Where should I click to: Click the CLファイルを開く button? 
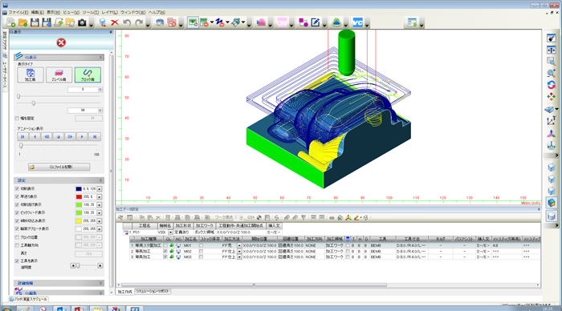click(x=59, y=168)
